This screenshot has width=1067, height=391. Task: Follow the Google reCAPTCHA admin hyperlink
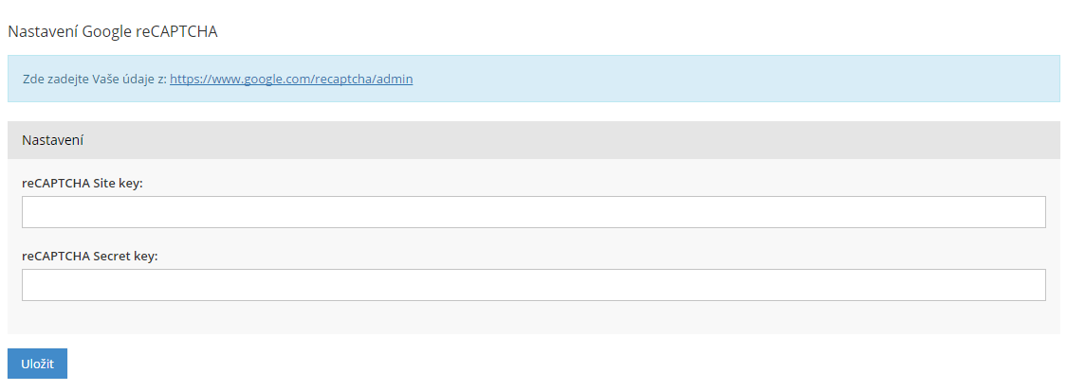tap(291, 80)
